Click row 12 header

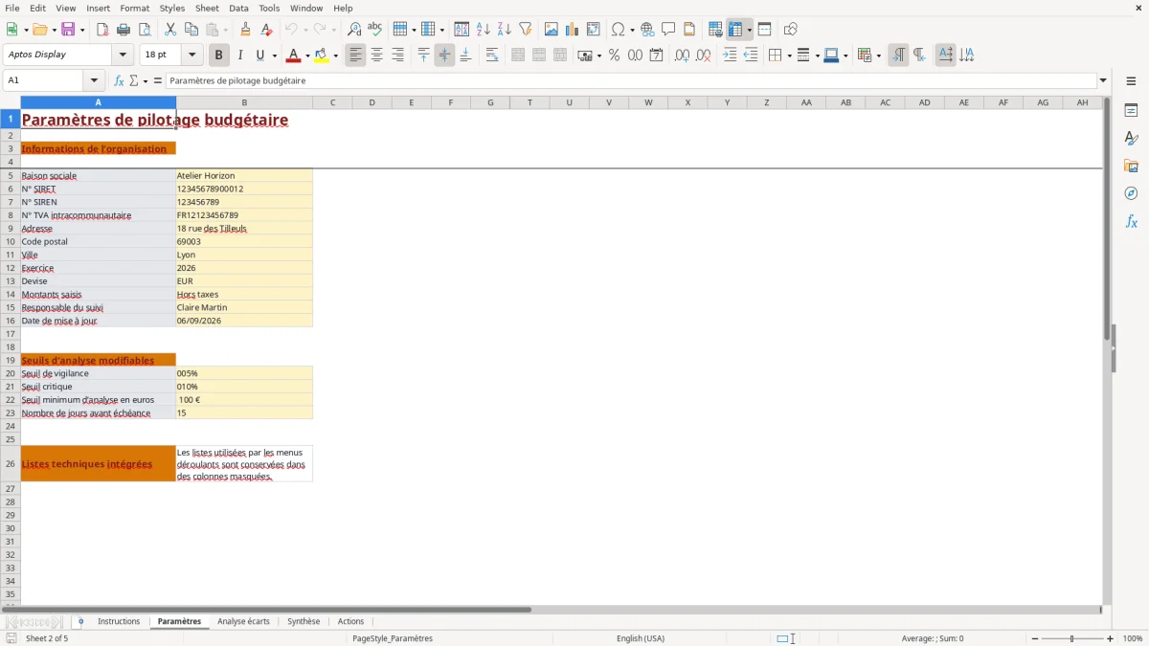click(11, 268)
